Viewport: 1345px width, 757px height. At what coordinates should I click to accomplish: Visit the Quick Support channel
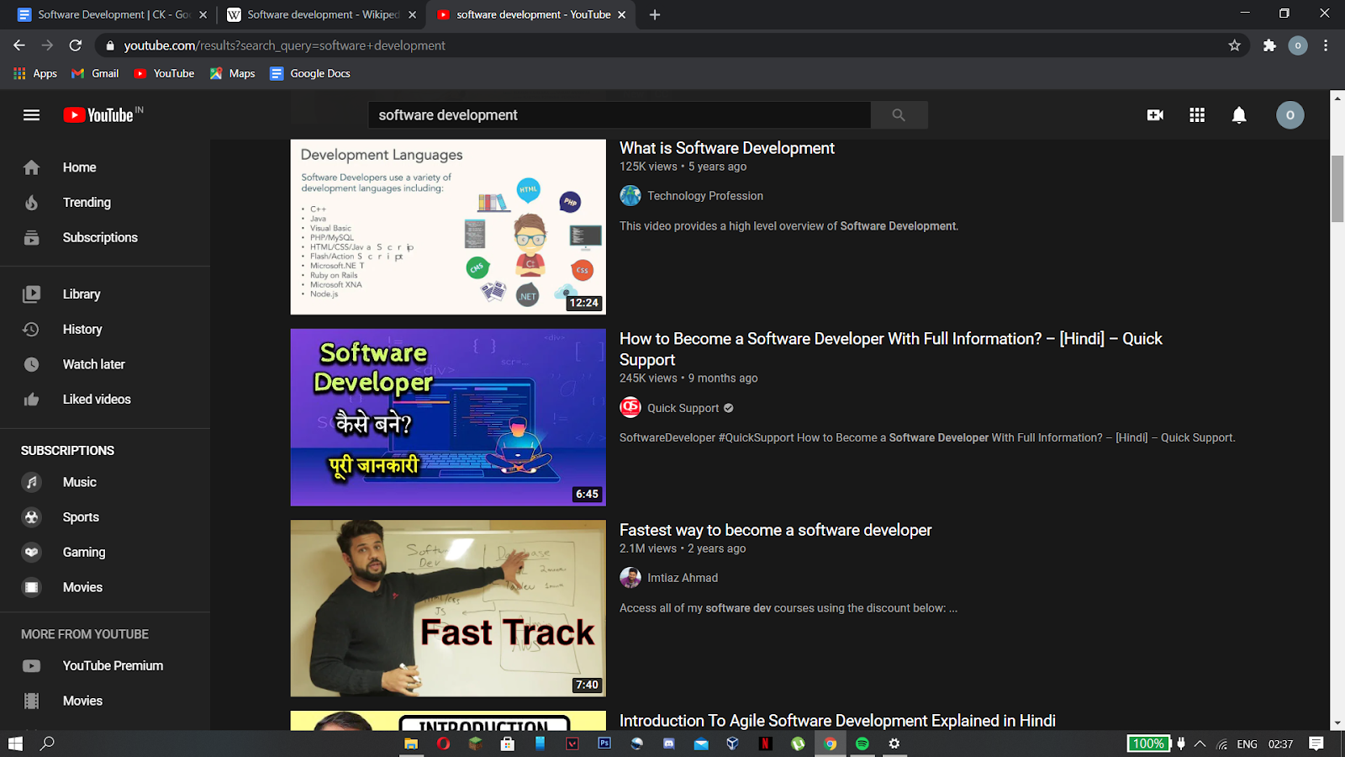click(x=683, y=408)
